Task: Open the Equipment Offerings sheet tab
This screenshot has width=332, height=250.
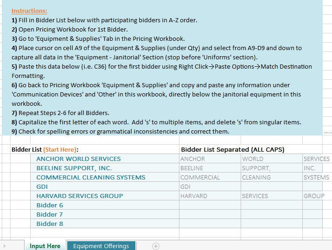Action: point(101,246)
